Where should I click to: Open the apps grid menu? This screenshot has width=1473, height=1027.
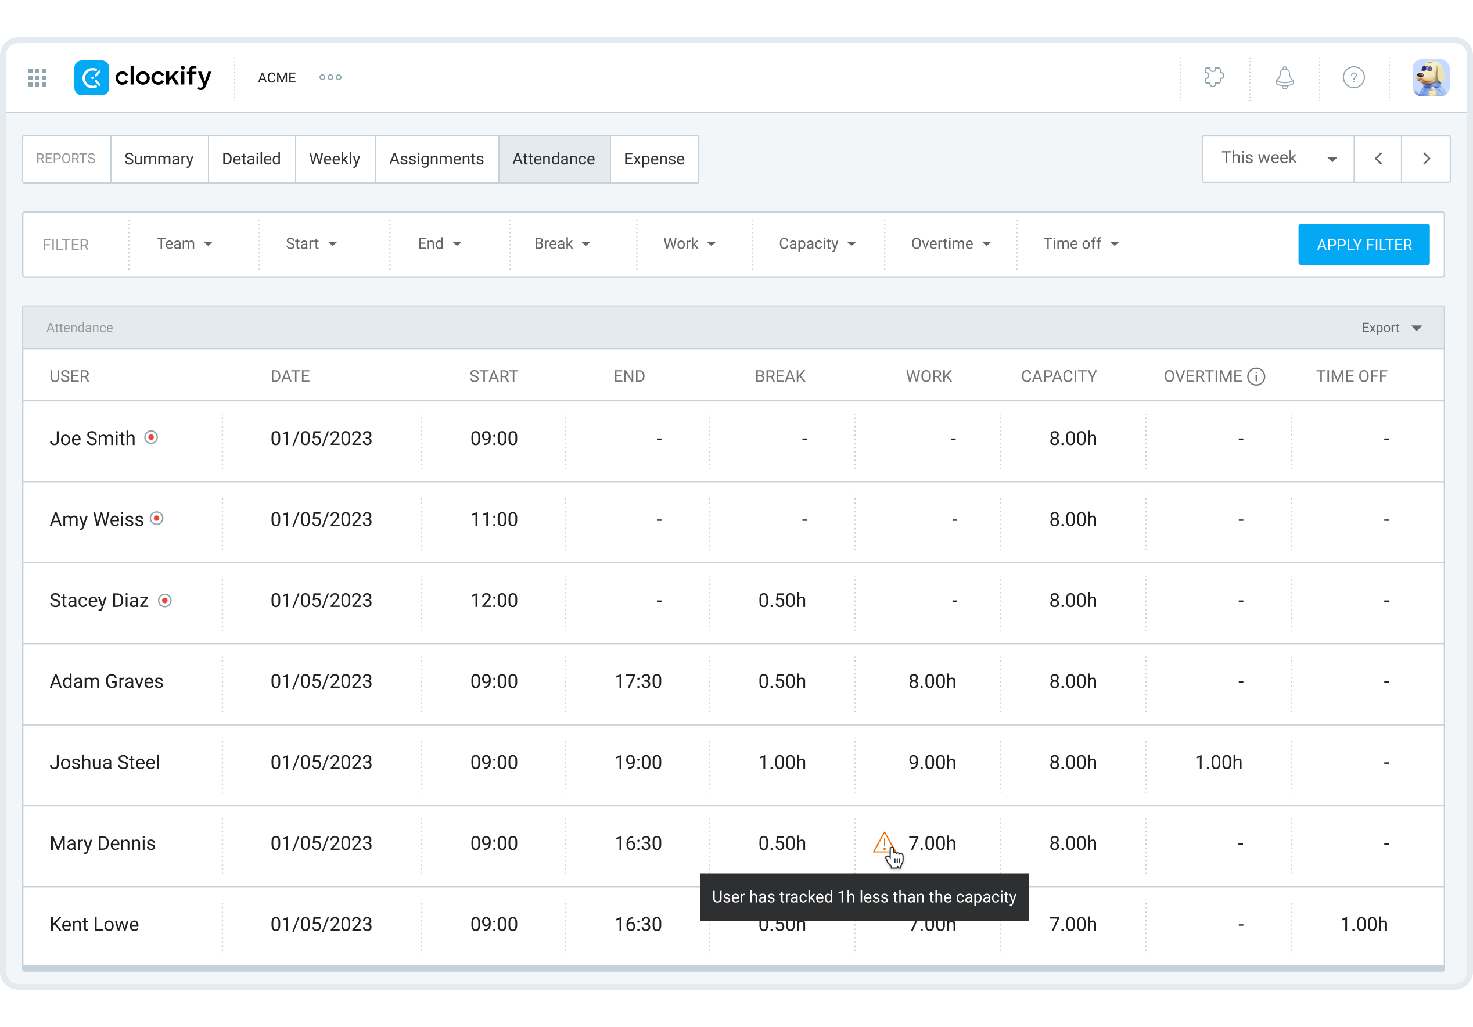[37, 78]
